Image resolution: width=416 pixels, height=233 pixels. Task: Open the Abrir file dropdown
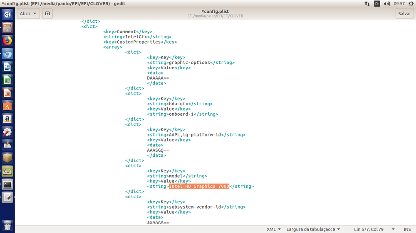click(28, 13)
